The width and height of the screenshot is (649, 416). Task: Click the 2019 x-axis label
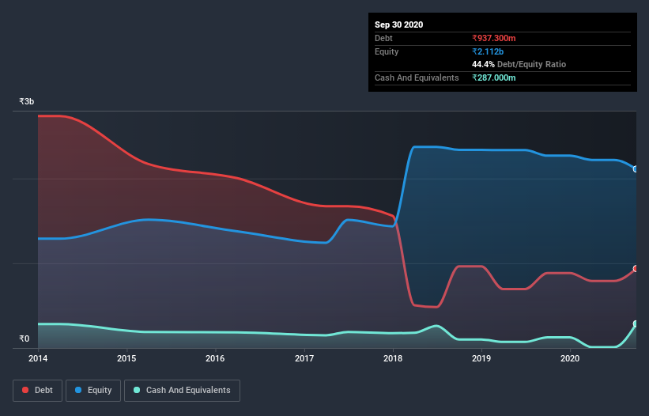point(481,358)
